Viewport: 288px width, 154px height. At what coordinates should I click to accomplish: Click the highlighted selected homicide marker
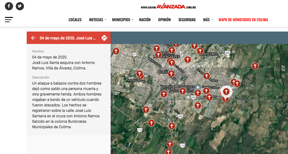click(226, 91)
